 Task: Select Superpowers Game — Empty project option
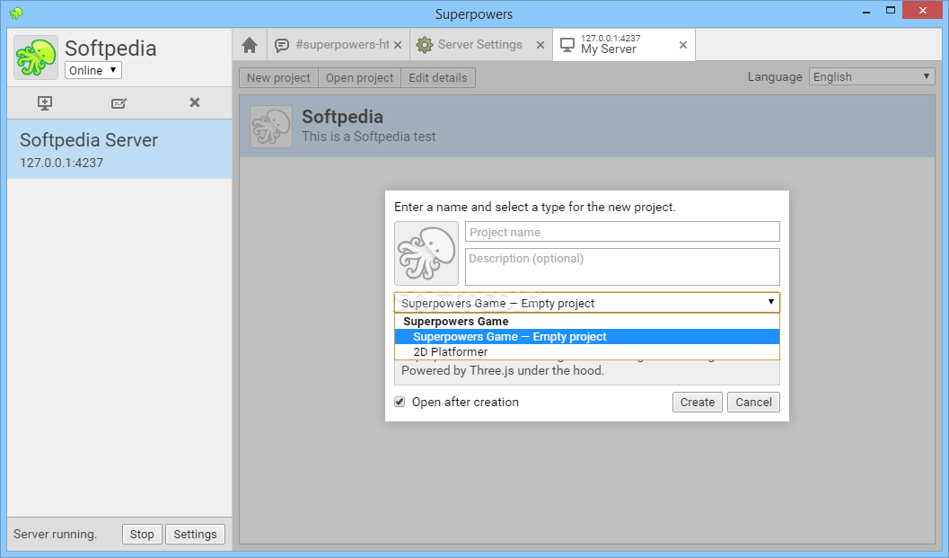pyautogui.click(x=587, y=336)
